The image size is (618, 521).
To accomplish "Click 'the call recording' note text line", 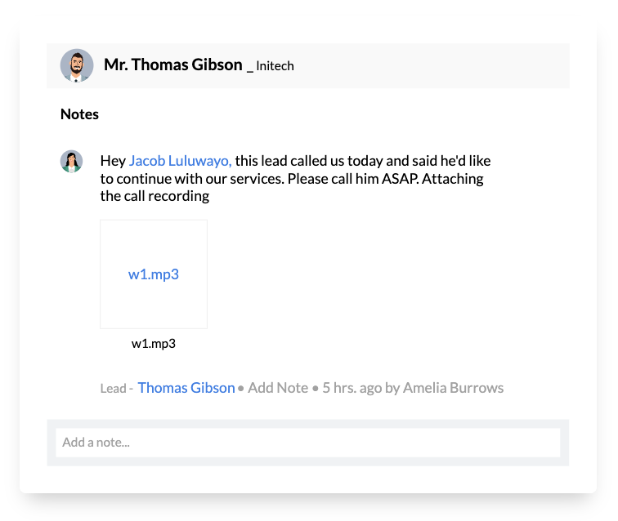I will click(x=154, y=196).
